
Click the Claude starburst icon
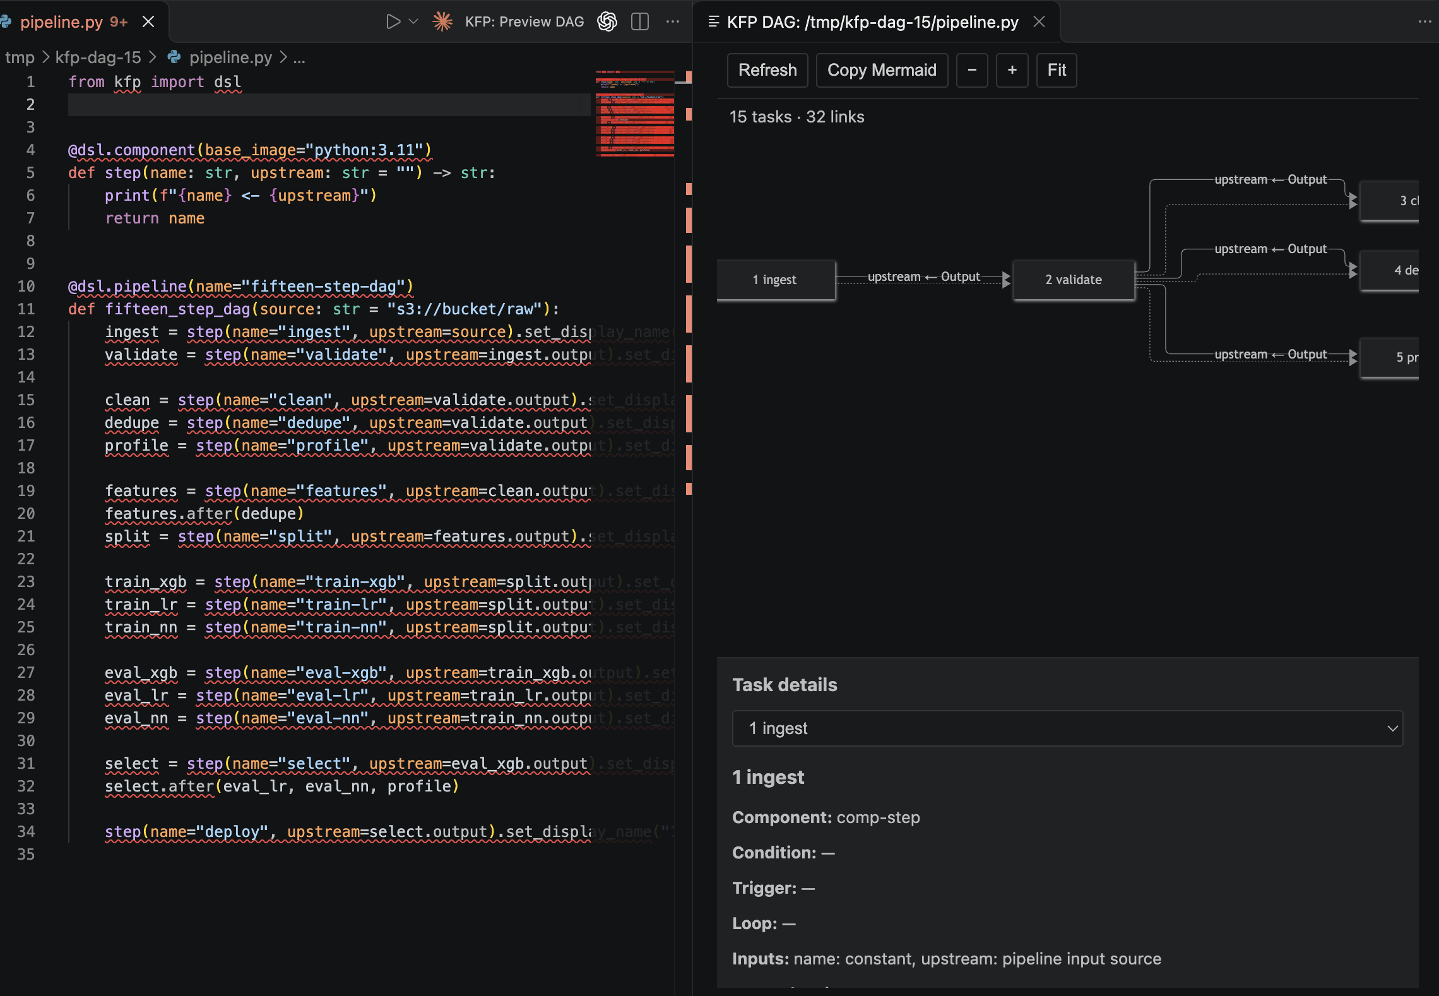[442, 22]
